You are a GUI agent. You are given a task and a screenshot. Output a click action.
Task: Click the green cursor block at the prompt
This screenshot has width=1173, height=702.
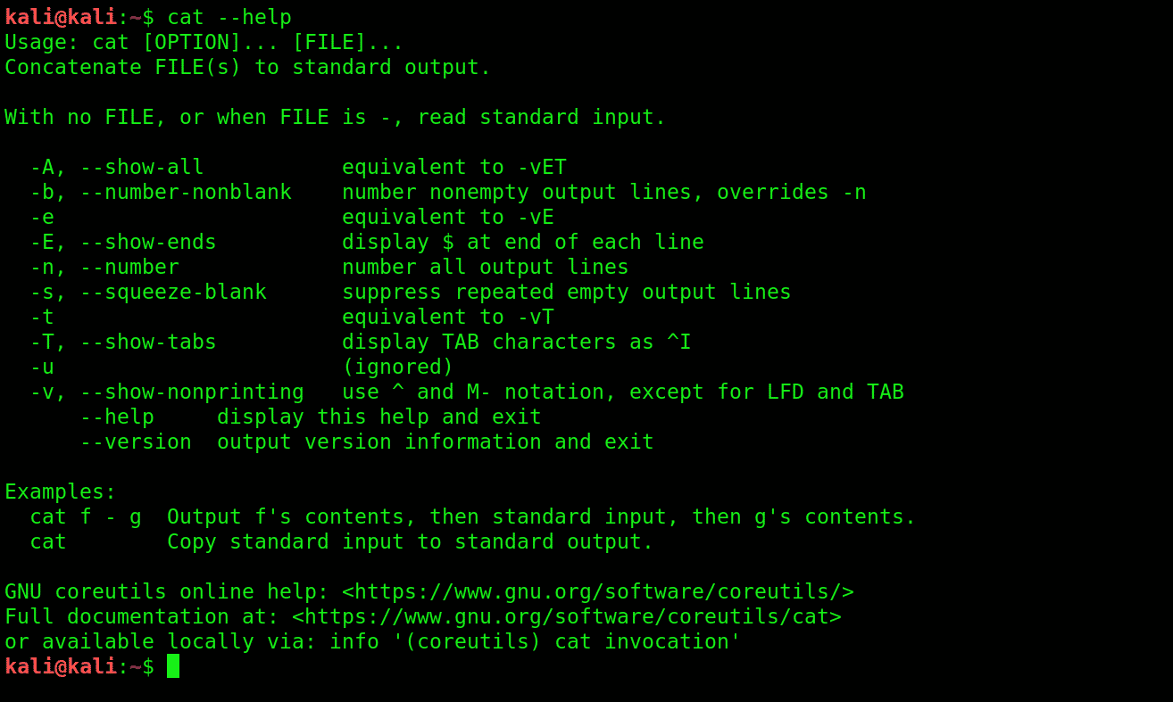pyautogui.click(x=173, y=666)
